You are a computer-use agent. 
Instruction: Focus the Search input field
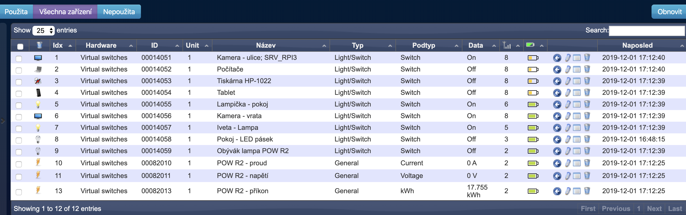pyautogui.click(x=646, y=31)
